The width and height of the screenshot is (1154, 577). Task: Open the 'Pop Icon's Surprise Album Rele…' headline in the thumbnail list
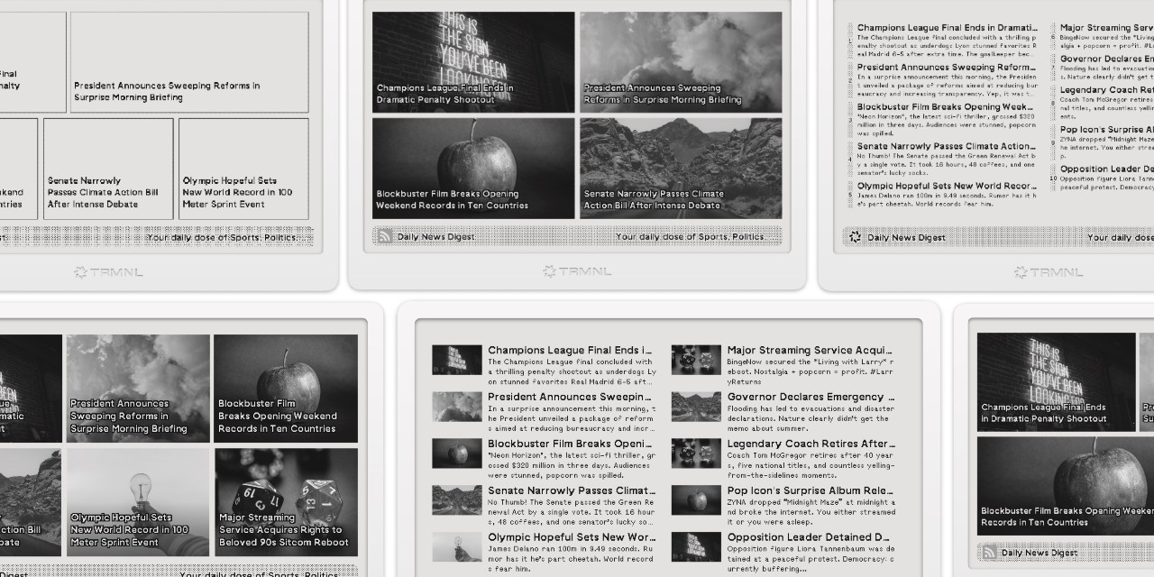pyautogui.click(x=811, y=490)
